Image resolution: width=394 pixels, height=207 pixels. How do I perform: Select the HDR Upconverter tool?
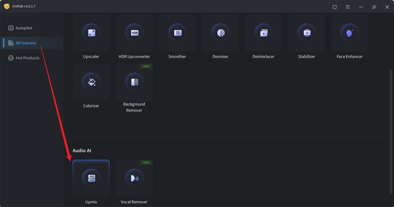(134, 33)
